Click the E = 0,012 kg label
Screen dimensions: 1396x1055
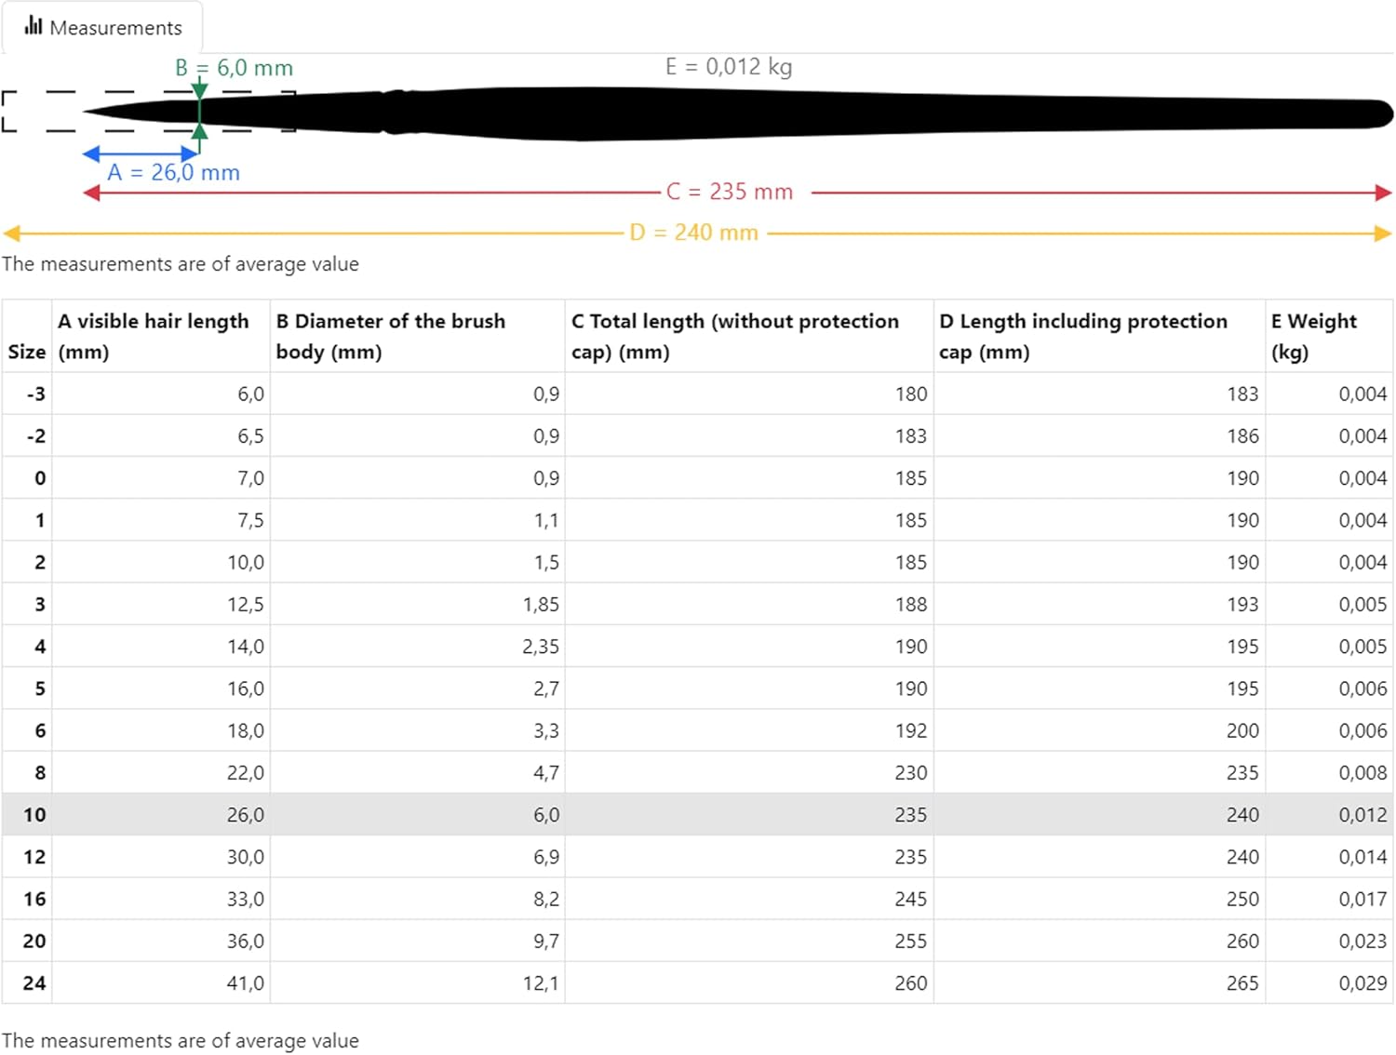point(728,67)
